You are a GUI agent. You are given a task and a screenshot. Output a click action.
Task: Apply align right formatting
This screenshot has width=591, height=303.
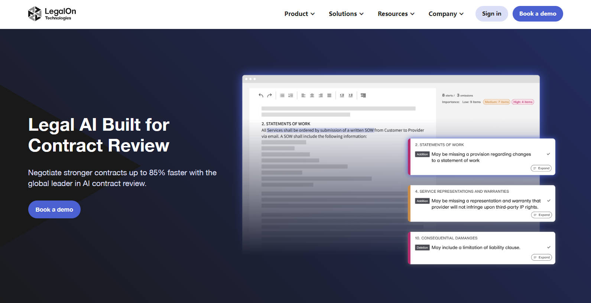pos(321,95)
